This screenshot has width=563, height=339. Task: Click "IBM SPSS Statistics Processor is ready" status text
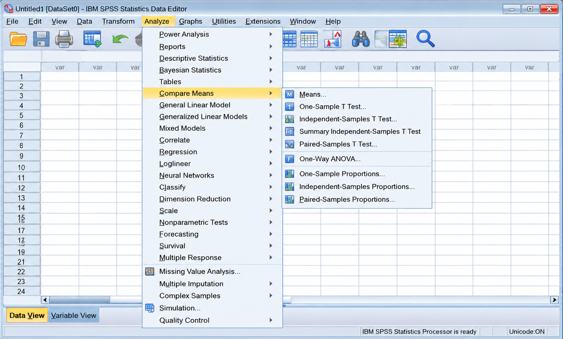pos(419,332)
